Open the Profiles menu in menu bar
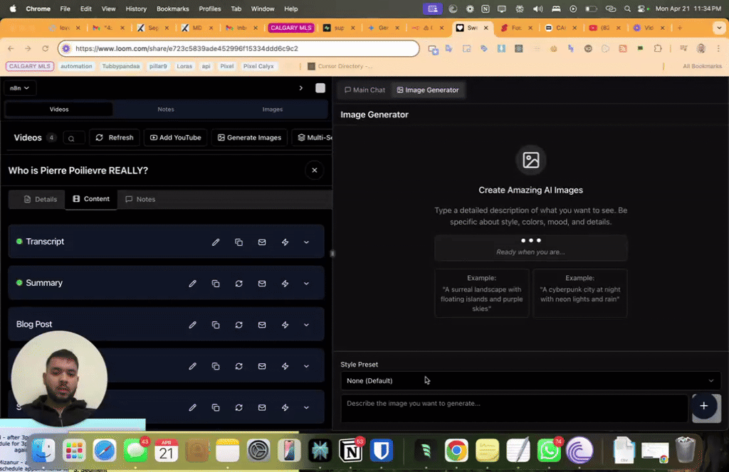 pos(210,9)
